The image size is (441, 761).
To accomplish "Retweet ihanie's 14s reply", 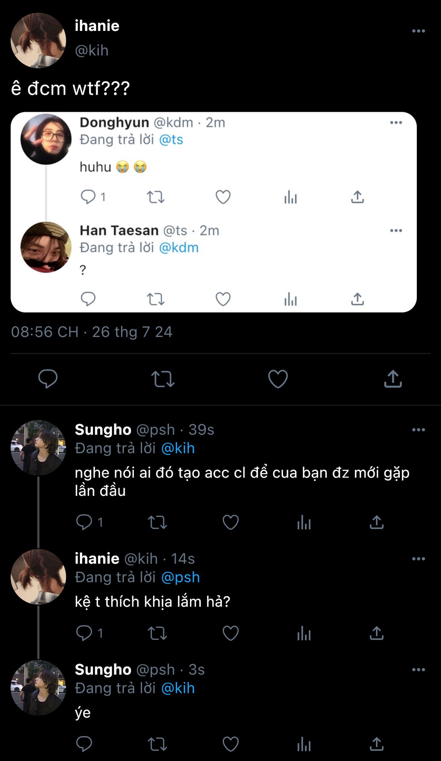I will coord(157,633).
